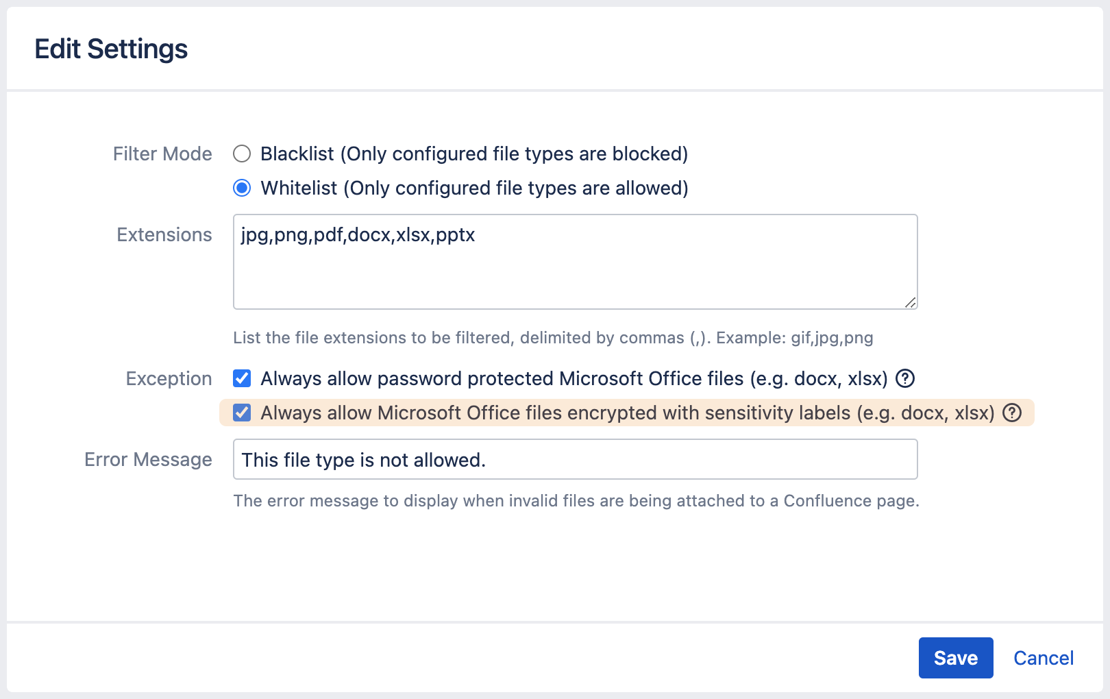Click the highlighted sensitivity labels exception row

click(617, 413)
